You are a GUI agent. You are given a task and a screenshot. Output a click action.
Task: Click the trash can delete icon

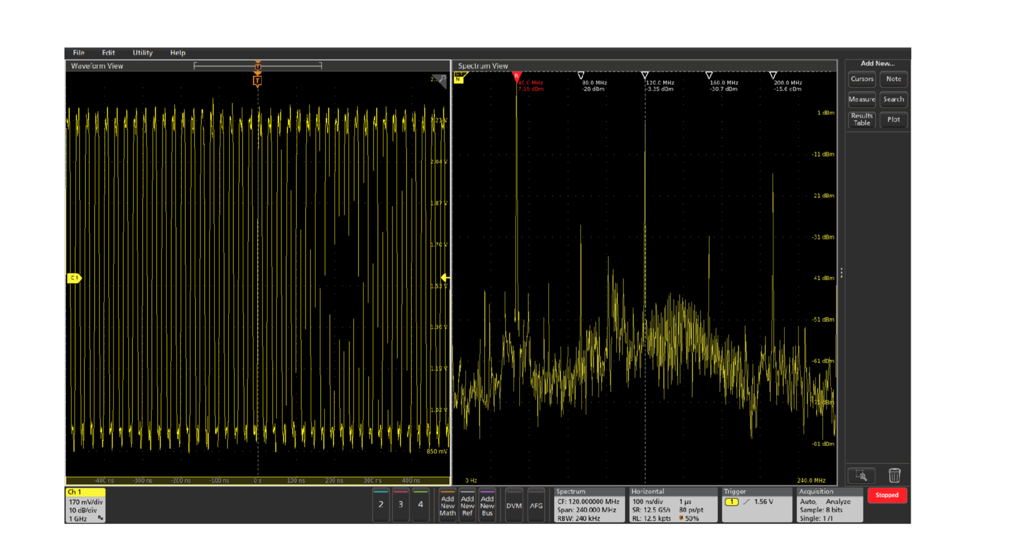coord(894,476)
